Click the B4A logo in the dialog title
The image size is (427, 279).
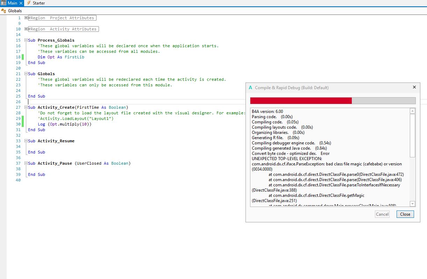point(250,88)
